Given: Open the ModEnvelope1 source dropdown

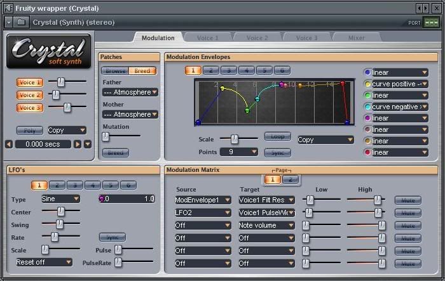Looking at the screenshot, I should point(203,200).
